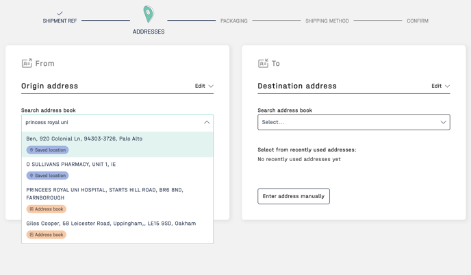
Task: Go to the Confirm step
Action: pos(418,21)
